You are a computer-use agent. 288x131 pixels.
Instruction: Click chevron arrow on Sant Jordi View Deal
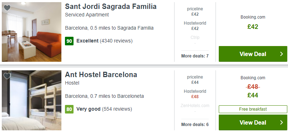click(x=281, y=54)
